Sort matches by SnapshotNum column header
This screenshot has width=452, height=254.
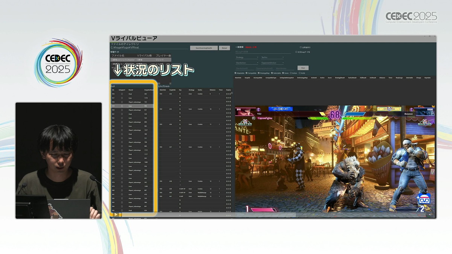coord(149,90)
